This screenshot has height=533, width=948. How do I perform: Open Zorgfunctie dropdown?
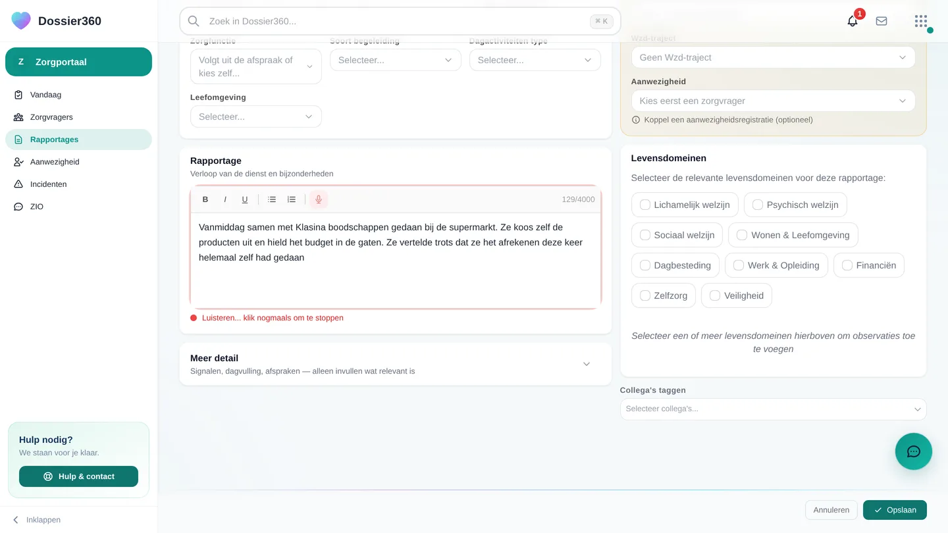point(256,66)
